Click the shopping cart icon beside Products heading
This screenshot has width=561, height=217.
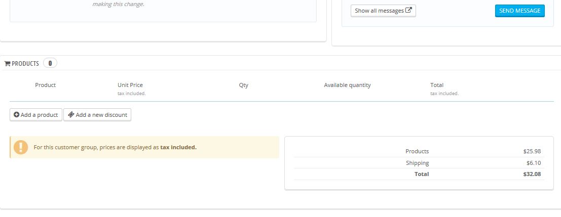pos(7,64)
